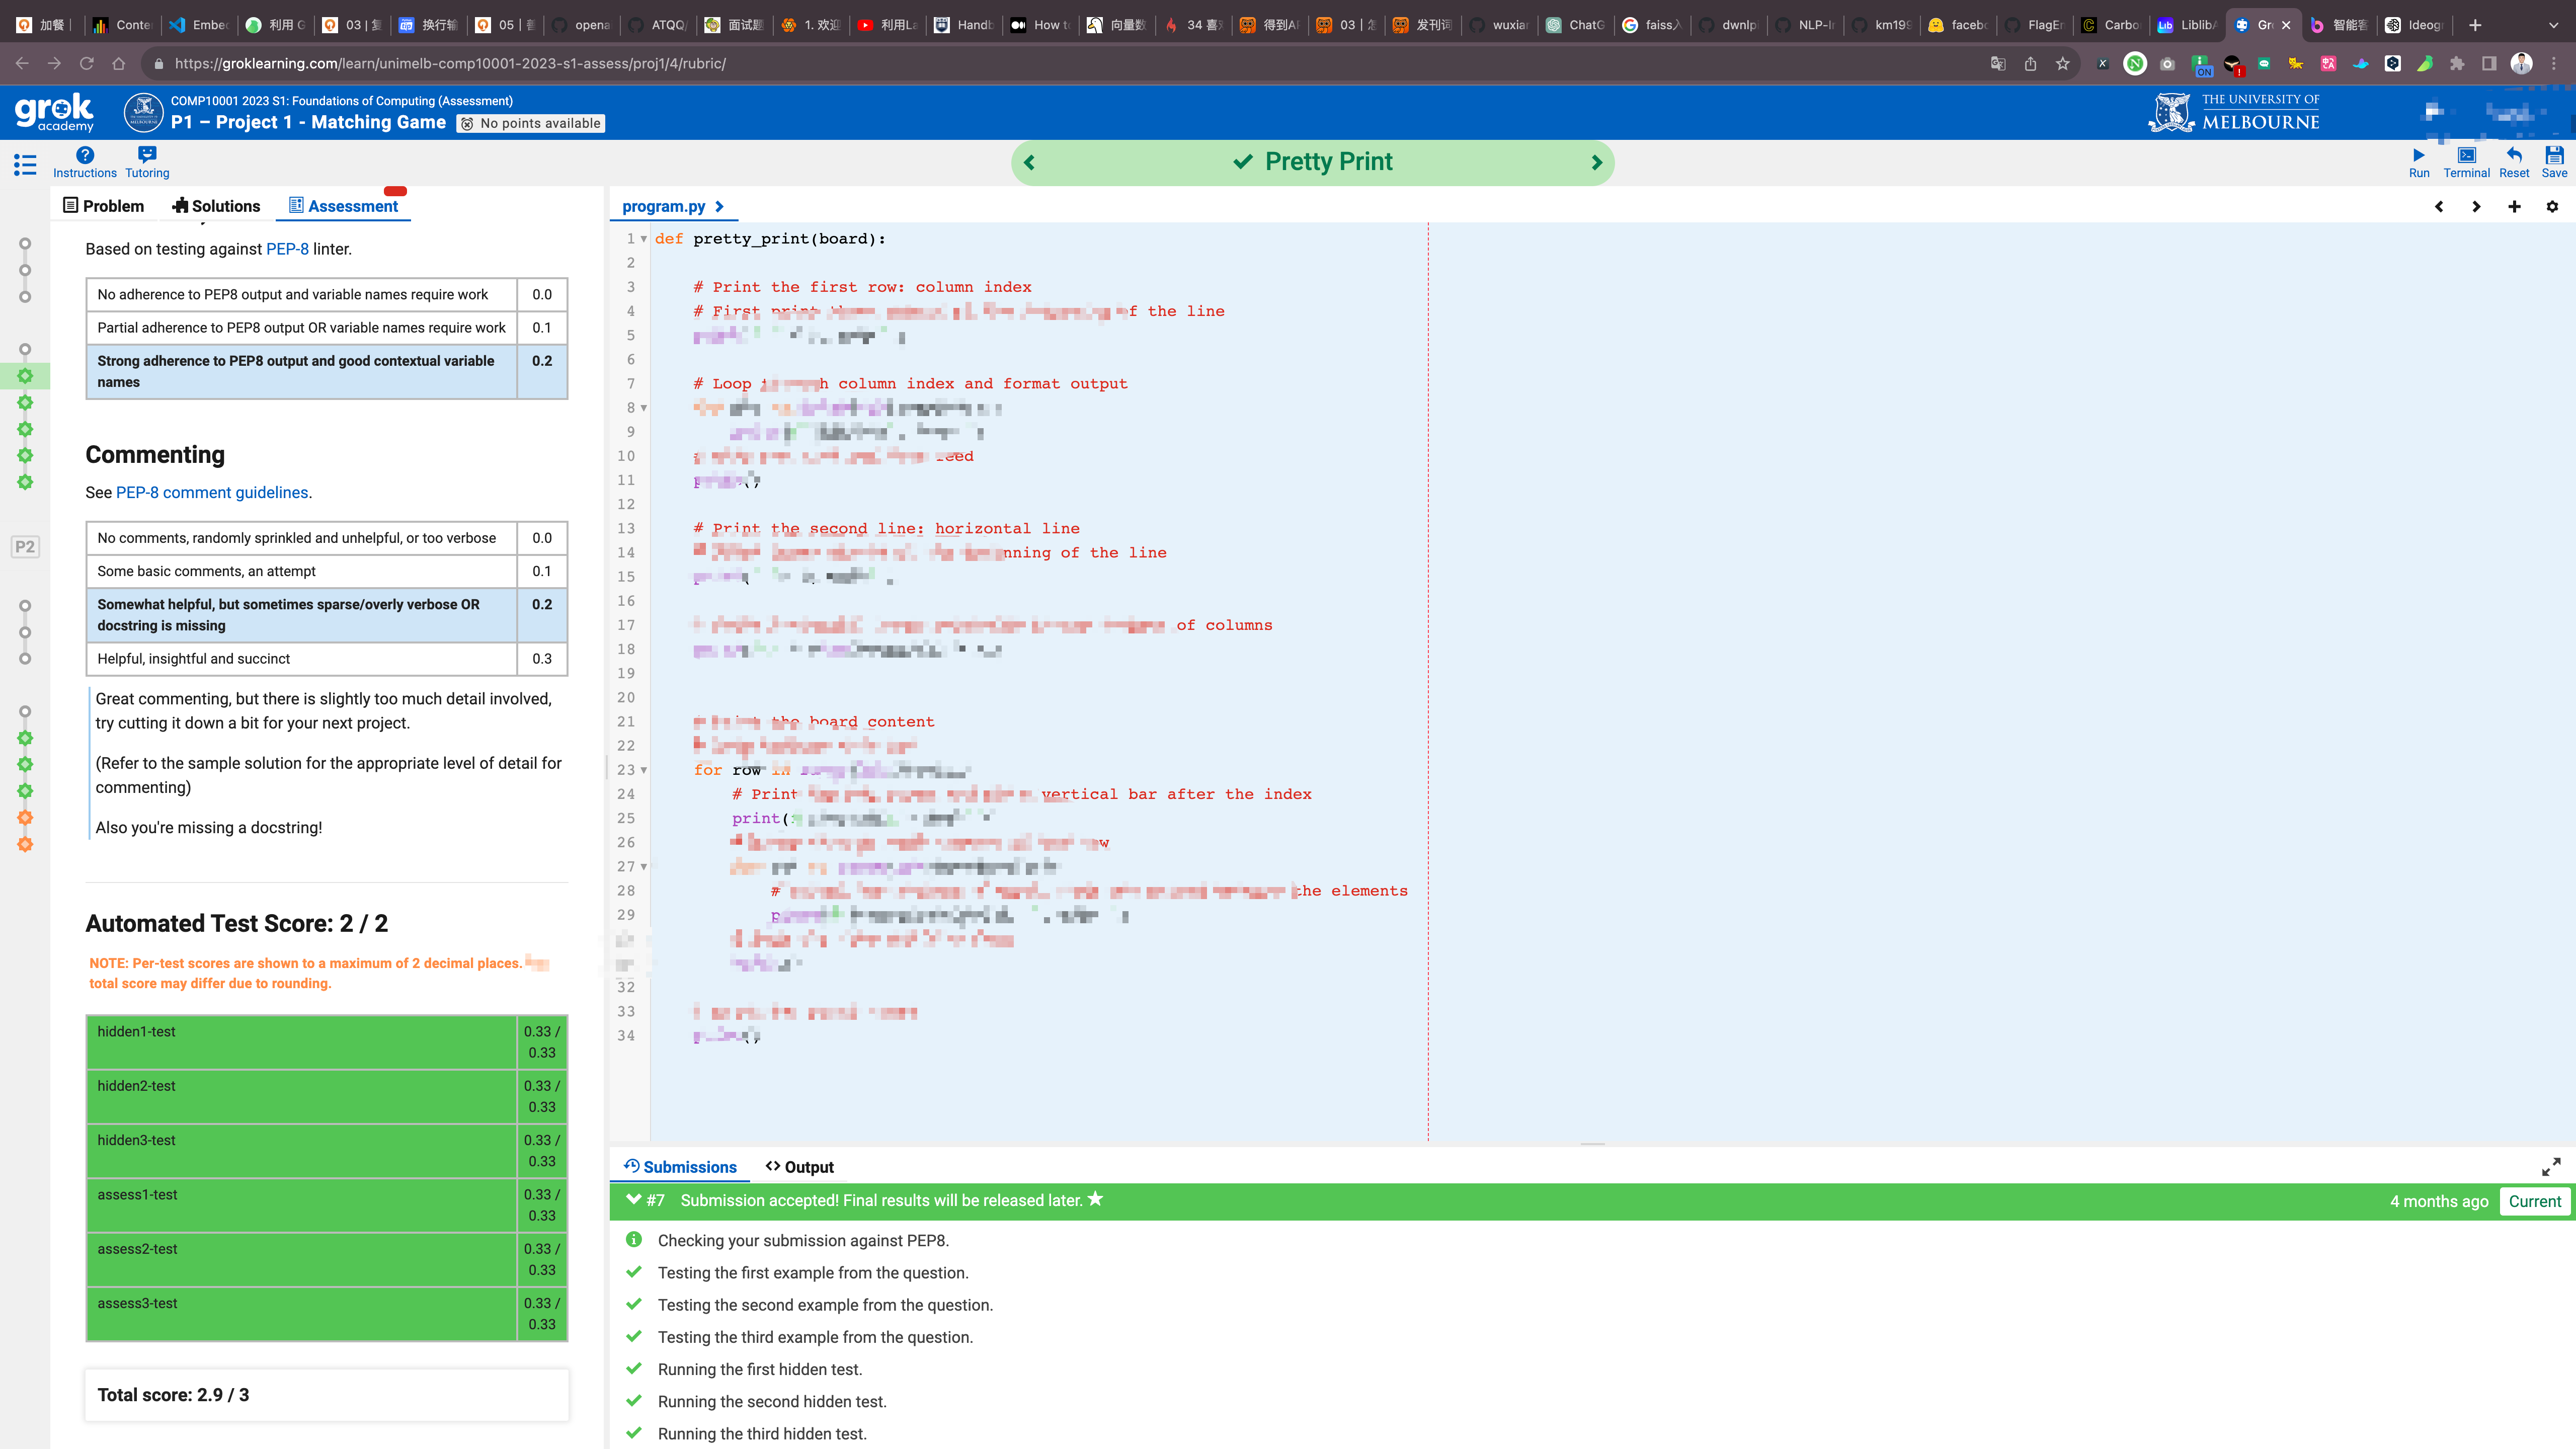The width and height of the screenshot is (2576, 1449).
Task: Bookmark this page with the star icon
Action: [x=2062, y=64]
